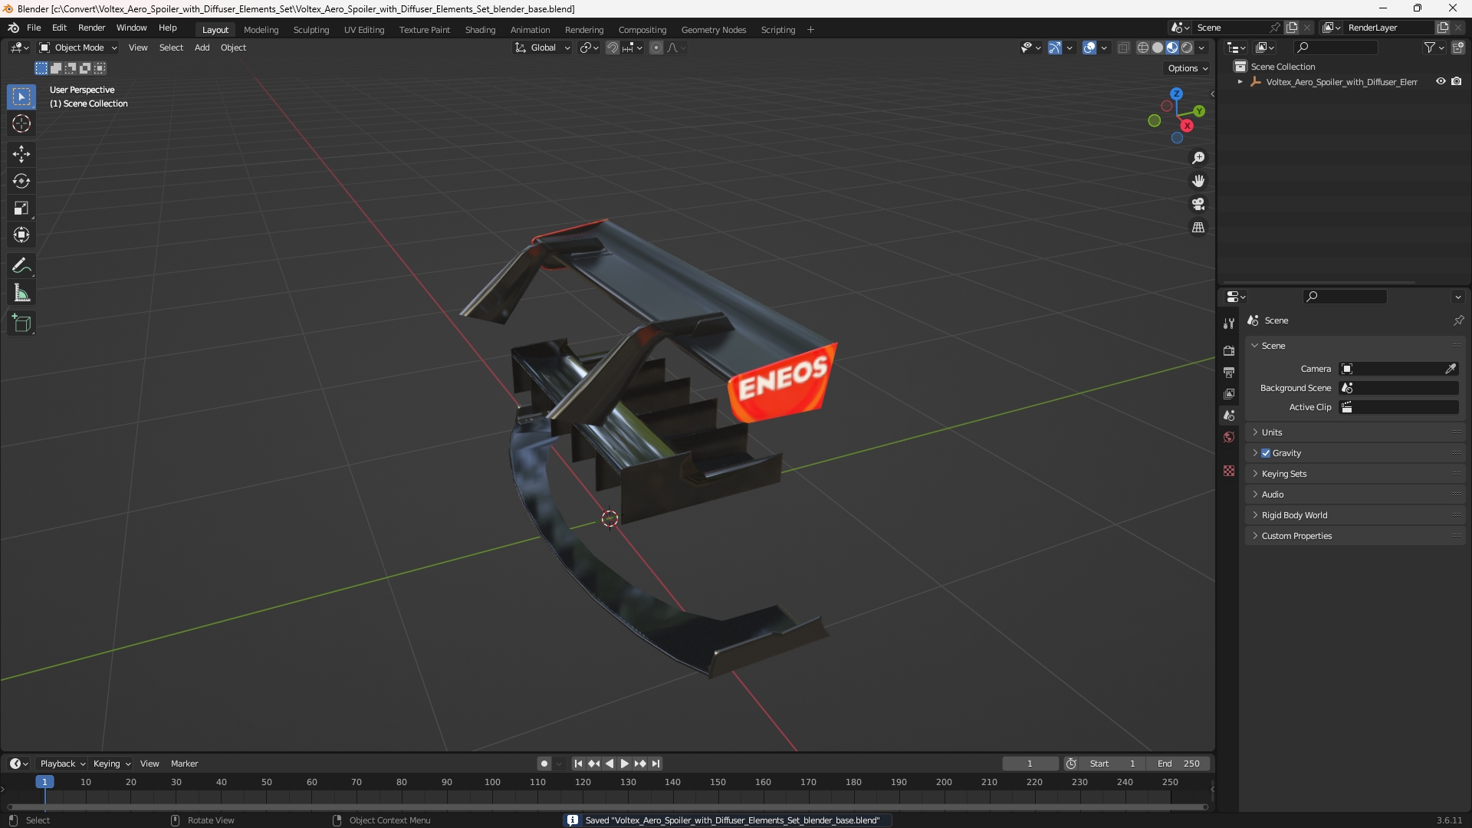Switch to the Modeling workspace tab
Screen dimensions: 1472x828
261,30
